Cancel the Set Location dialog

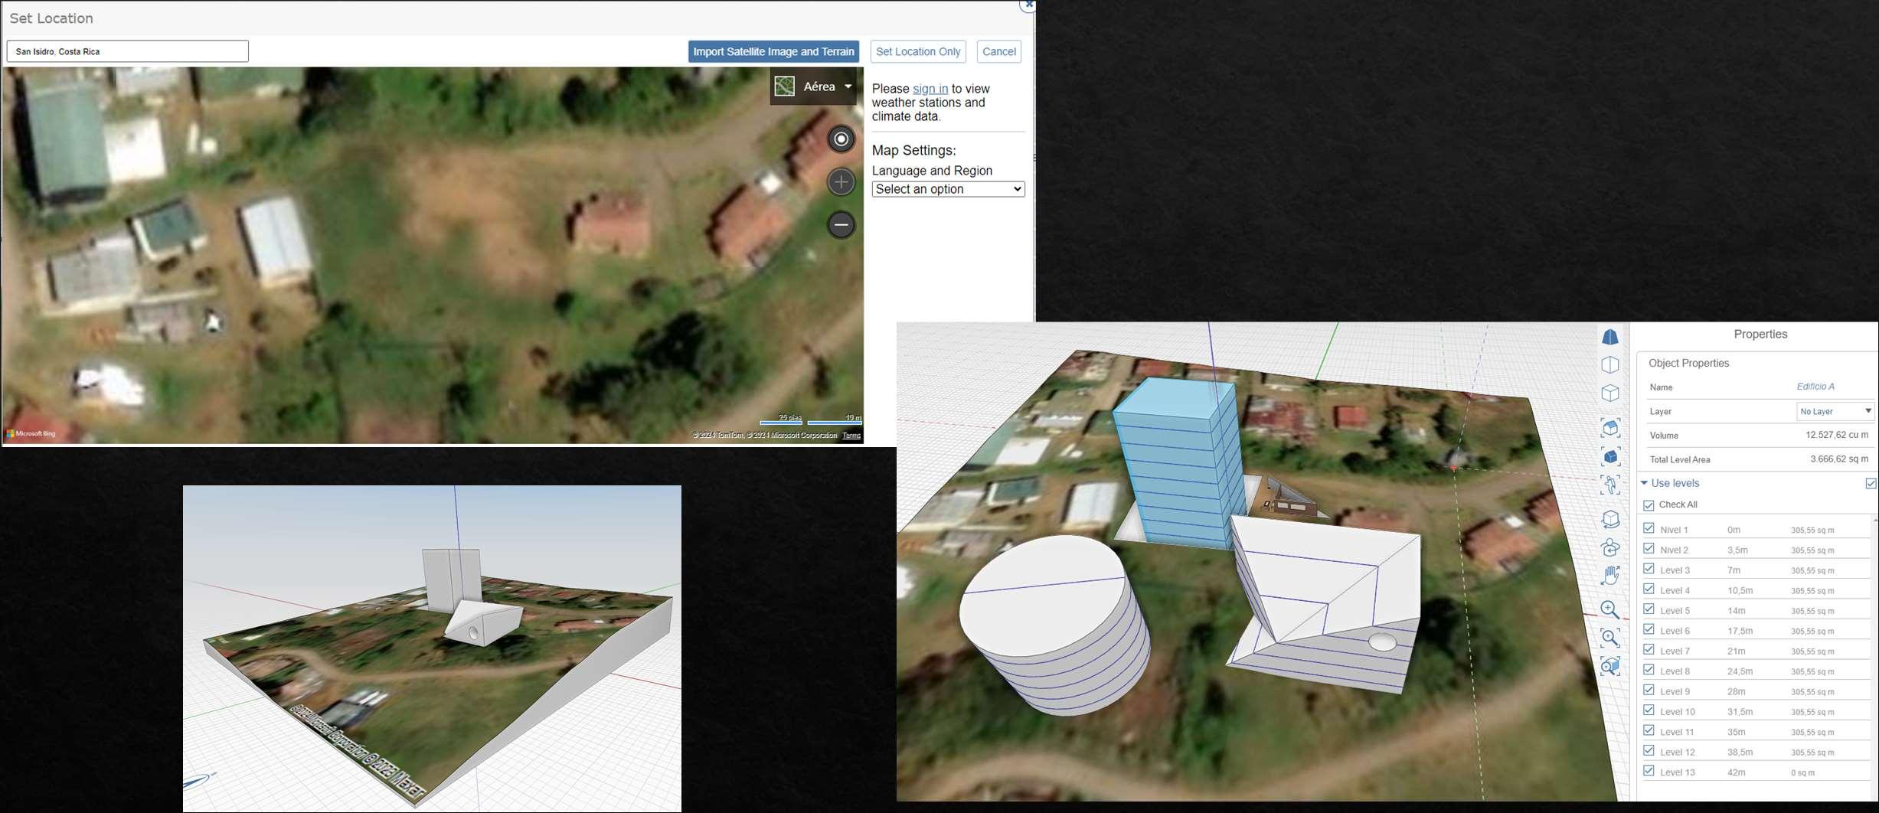coord(999,51)
